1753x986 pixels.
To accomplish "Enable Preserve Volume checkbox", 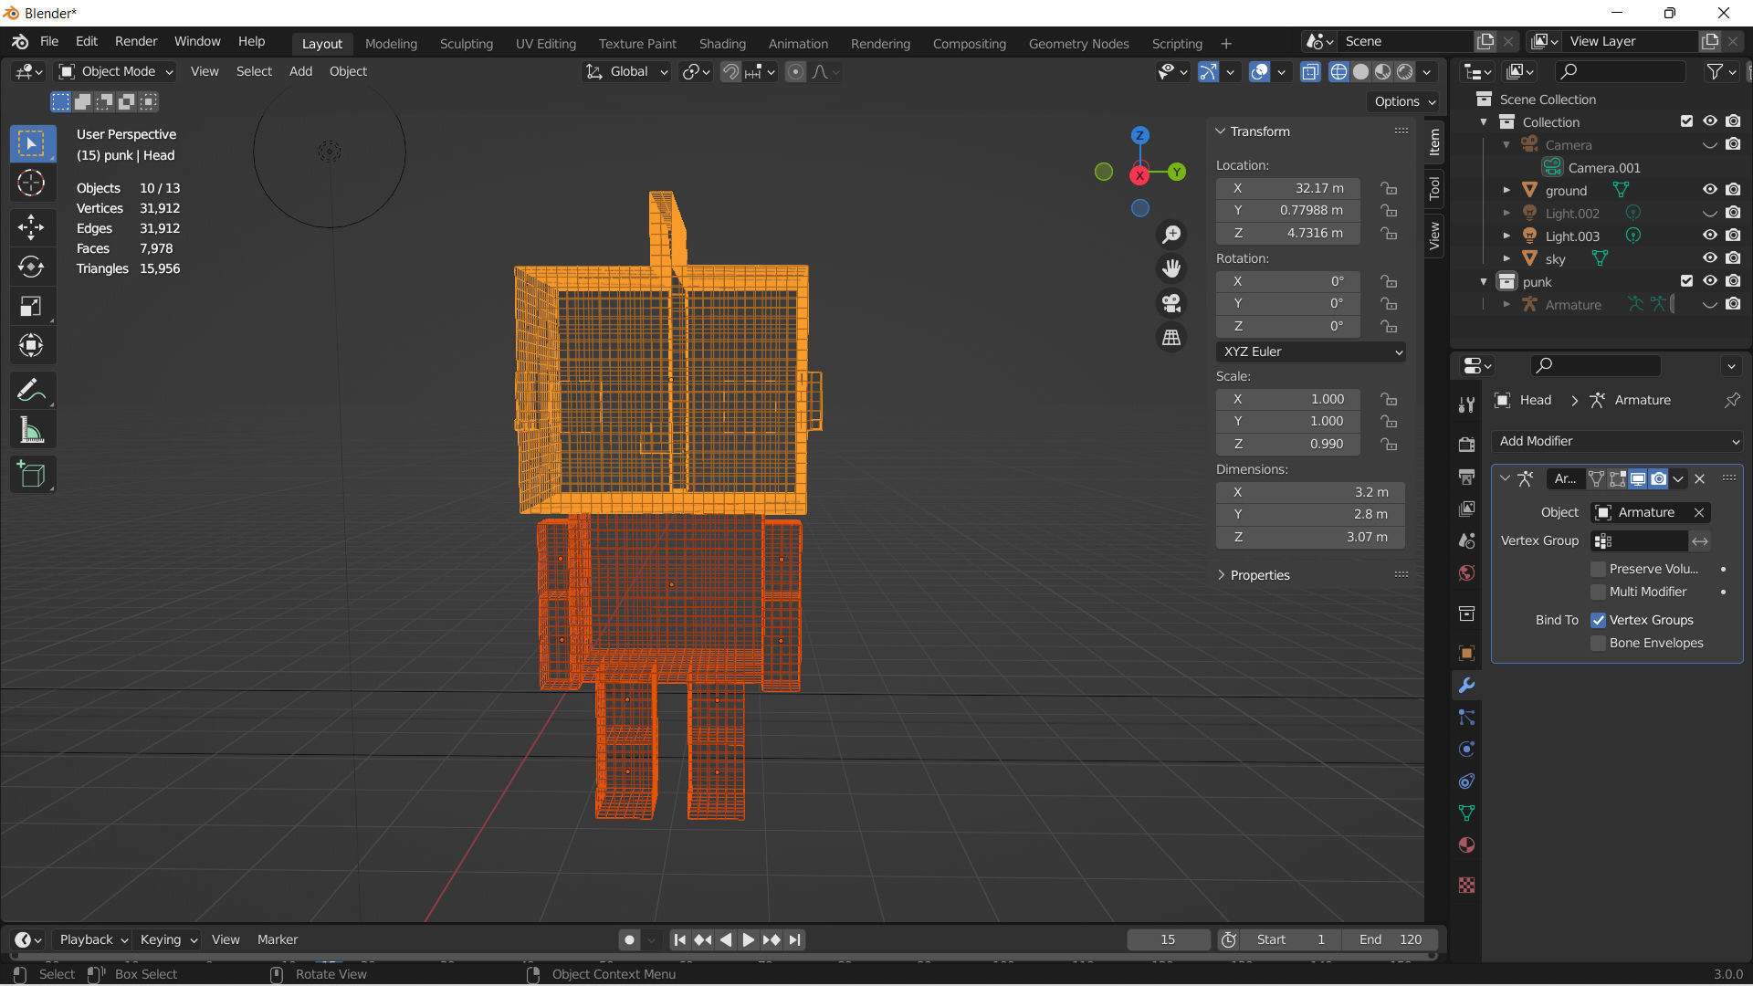I will [1598, 569].
